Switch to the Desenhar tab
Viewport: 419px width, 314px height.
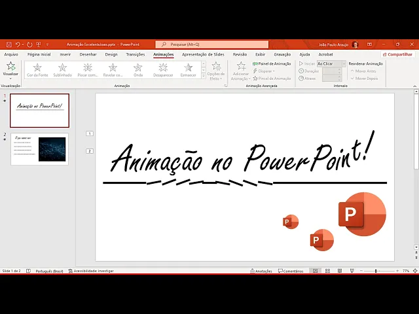point(88,54)
